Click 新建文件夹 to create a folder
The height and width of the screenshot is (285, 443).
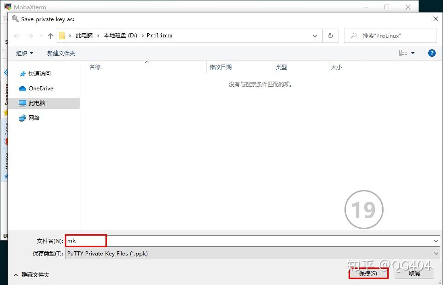tap(61, 53)
